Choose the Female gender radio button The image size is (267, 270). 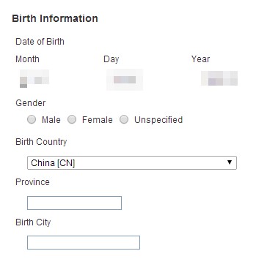(72, 120)
